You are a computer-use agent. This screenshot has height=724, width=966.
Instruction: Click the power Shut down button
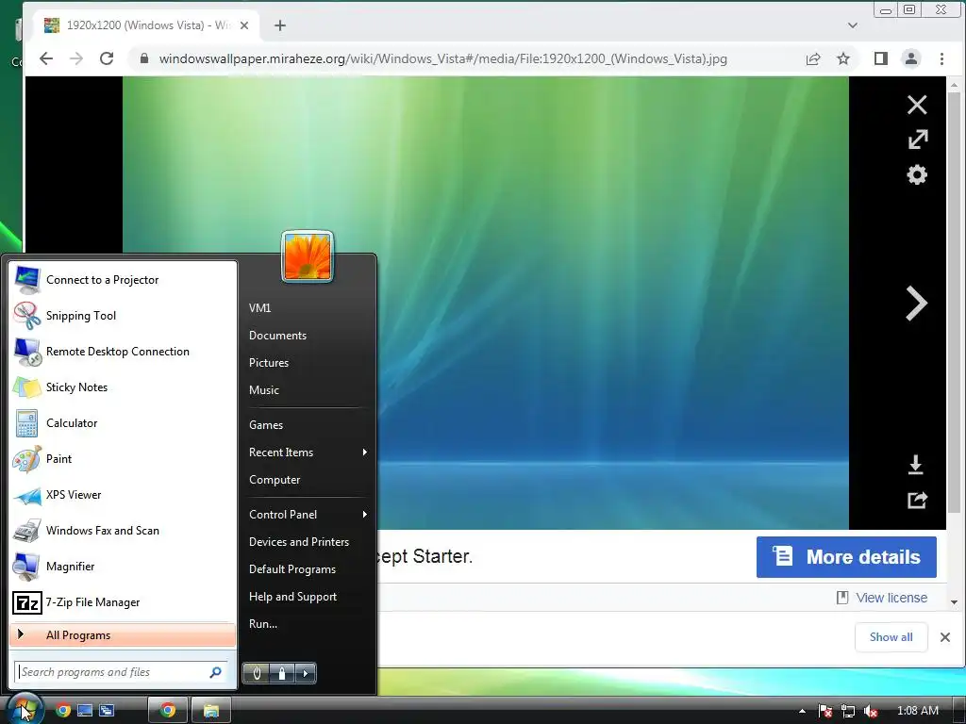click(257, 673)
